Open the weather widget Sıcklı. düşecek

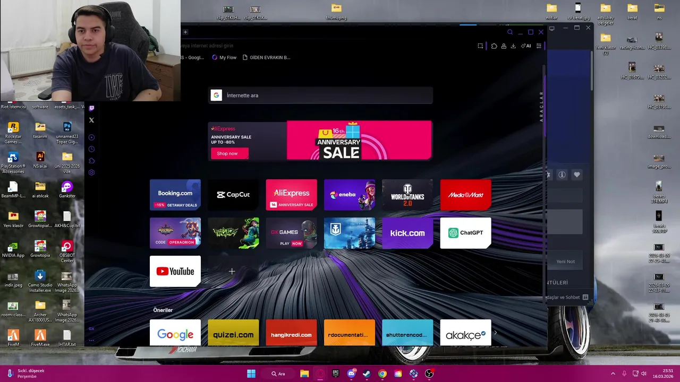pos(27,374)
